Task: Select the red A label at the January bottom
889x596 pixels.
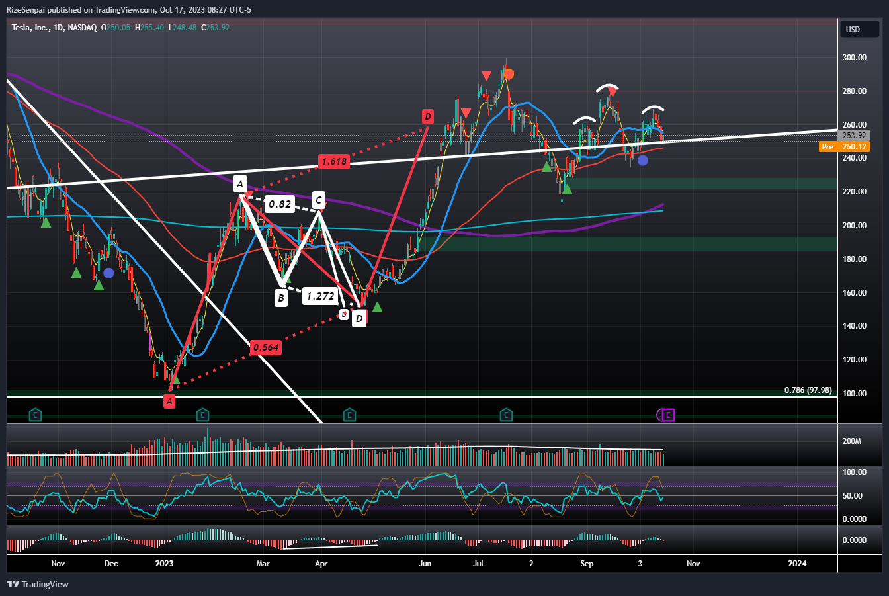Action: [x=169, y=401]
